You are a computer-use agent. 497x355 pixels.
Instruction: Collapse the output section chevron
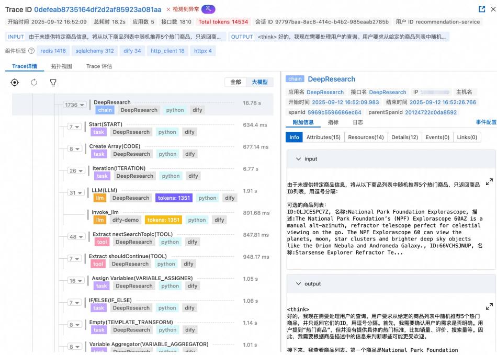click(298, 284)
